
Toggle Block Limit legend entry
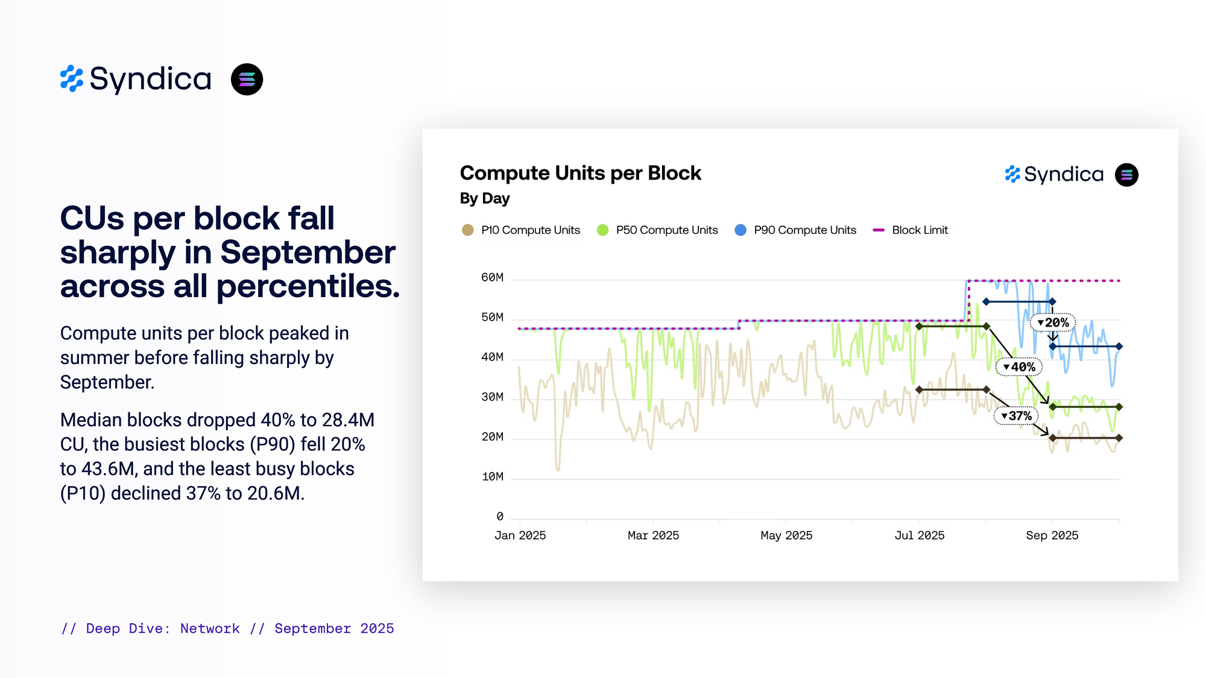919,230
